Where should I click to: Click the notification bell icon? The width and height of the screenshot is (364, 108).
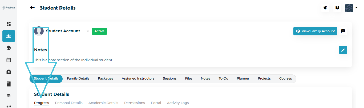click(325, 8)
